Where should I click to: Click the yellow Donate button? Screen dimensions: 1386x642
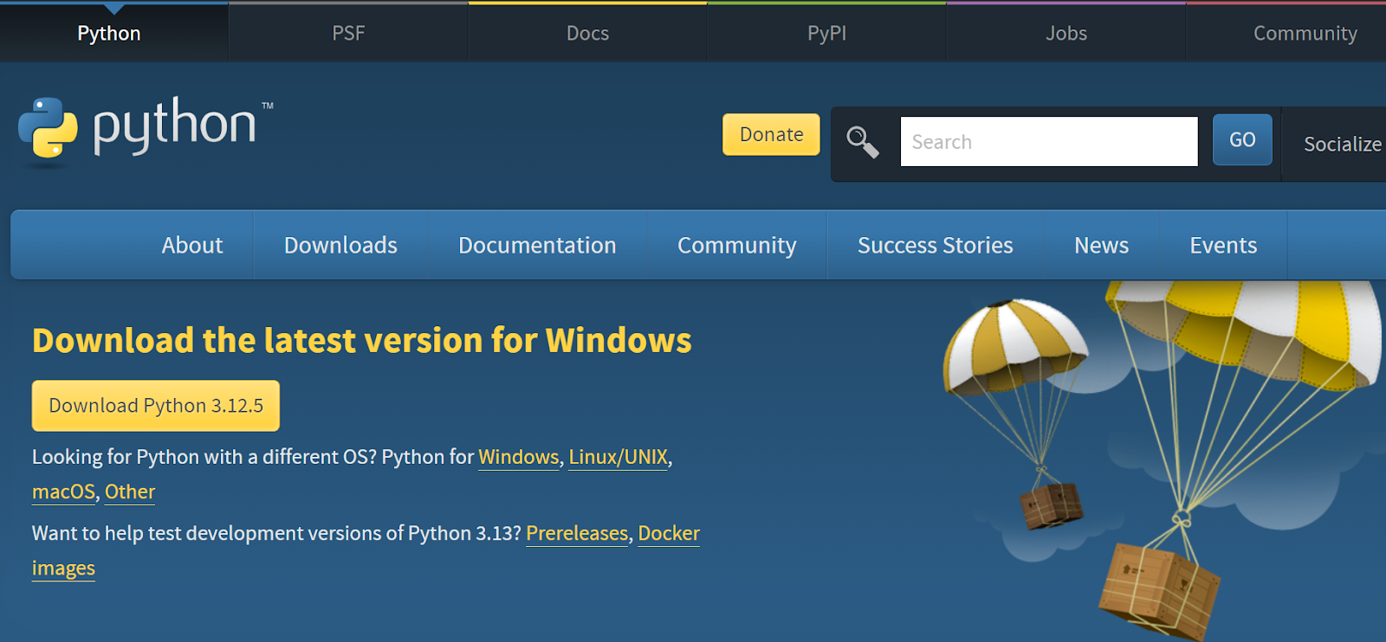click(771, 134)
